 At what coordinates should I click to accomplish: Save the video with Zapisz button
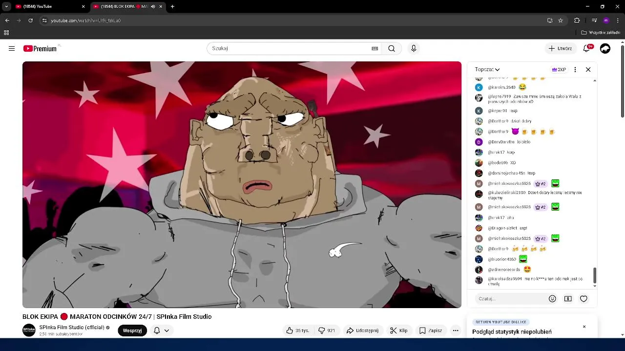(431, 331)
